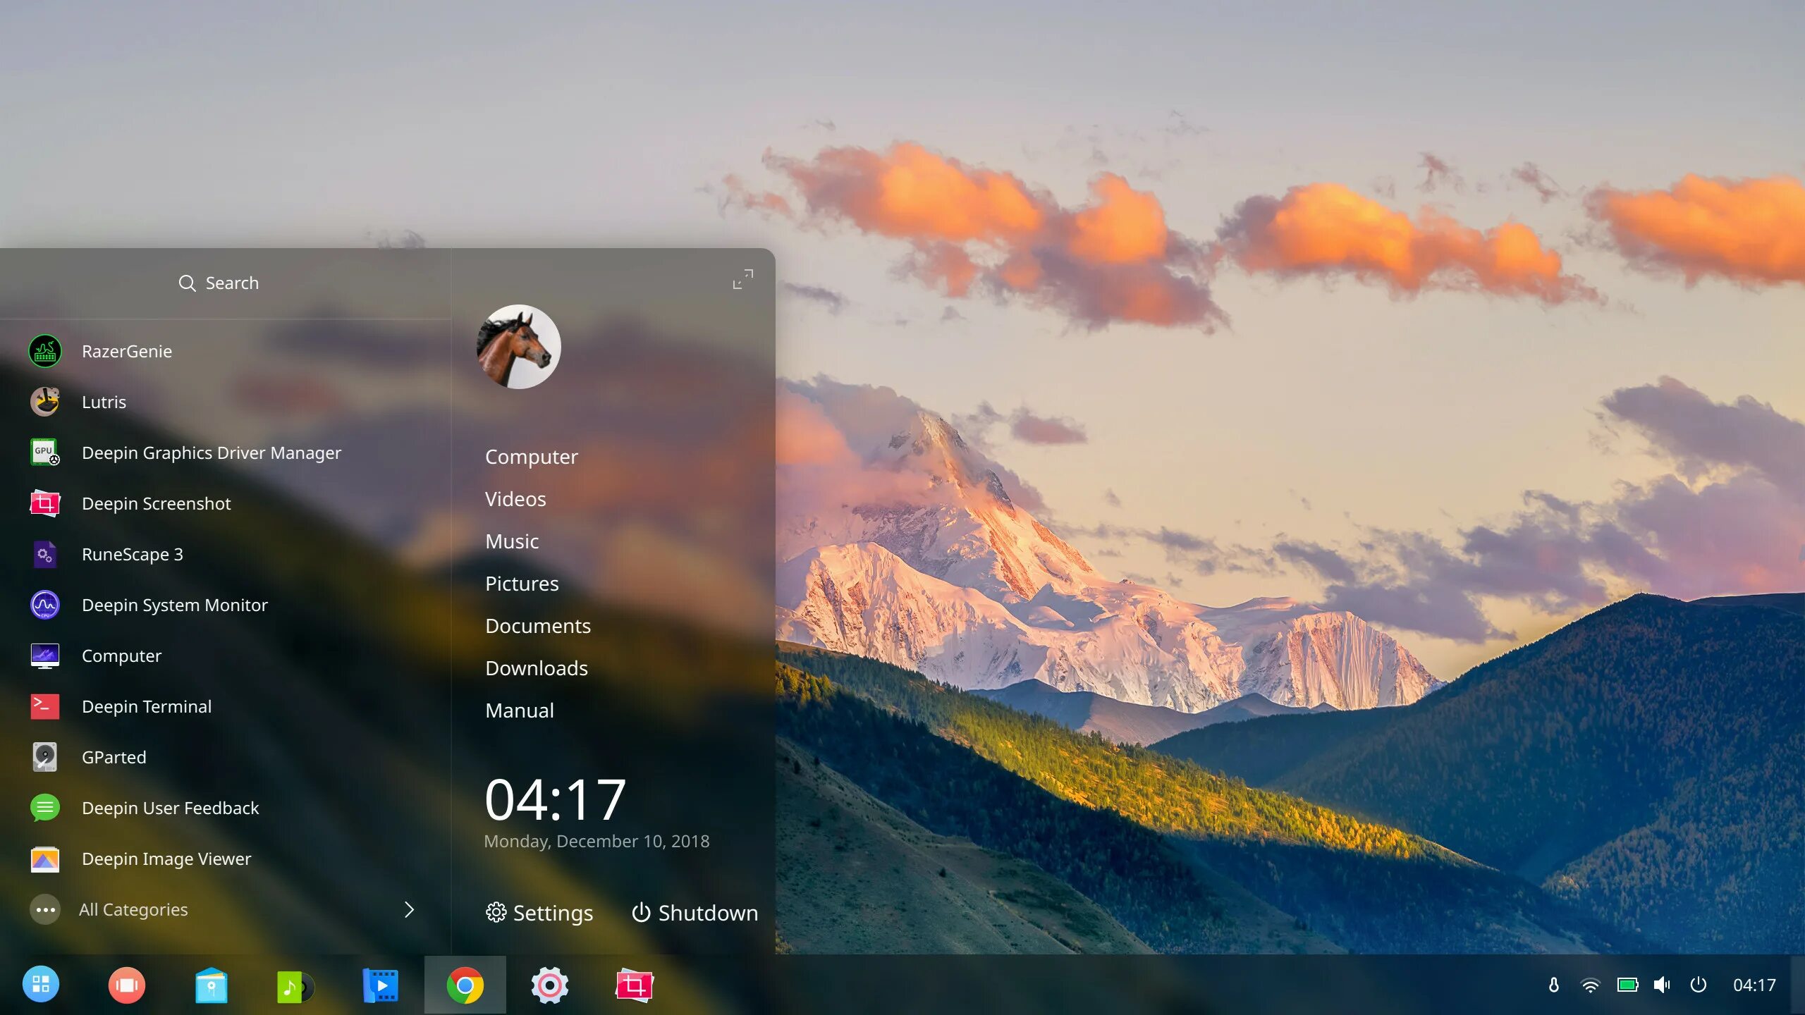Open Deepin Image Viewer

166,859
